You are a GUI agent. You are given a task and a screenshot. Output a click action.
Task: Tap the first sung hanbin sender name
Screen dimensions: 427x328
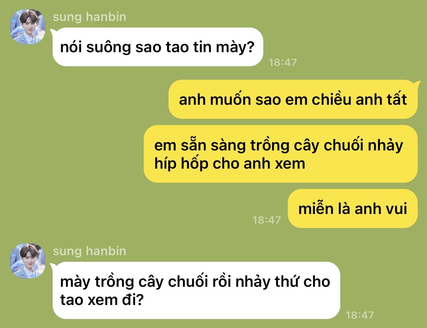click(89, 16)
